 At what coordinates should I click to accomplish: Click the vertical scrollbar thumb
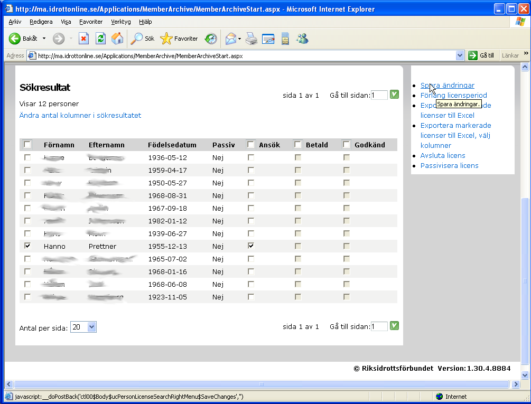coord(525,281)
